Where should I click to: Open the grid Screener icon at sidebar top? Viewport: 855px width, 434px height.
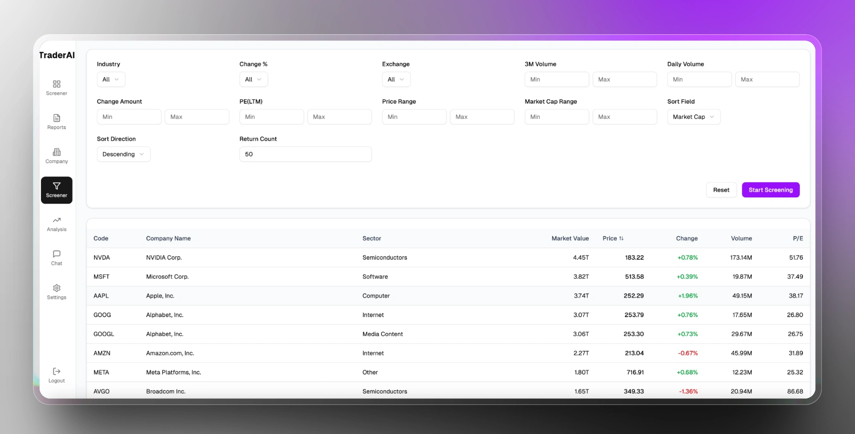tap(57, 84)
